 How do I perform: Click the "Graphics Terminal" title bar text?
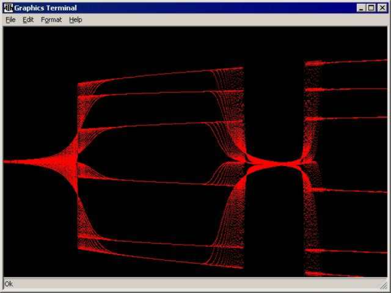click(46, 8)
